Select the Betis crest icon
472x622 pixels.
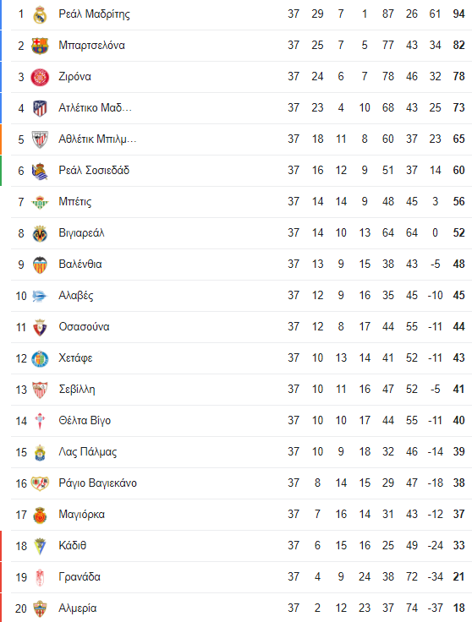coord(40,202)
